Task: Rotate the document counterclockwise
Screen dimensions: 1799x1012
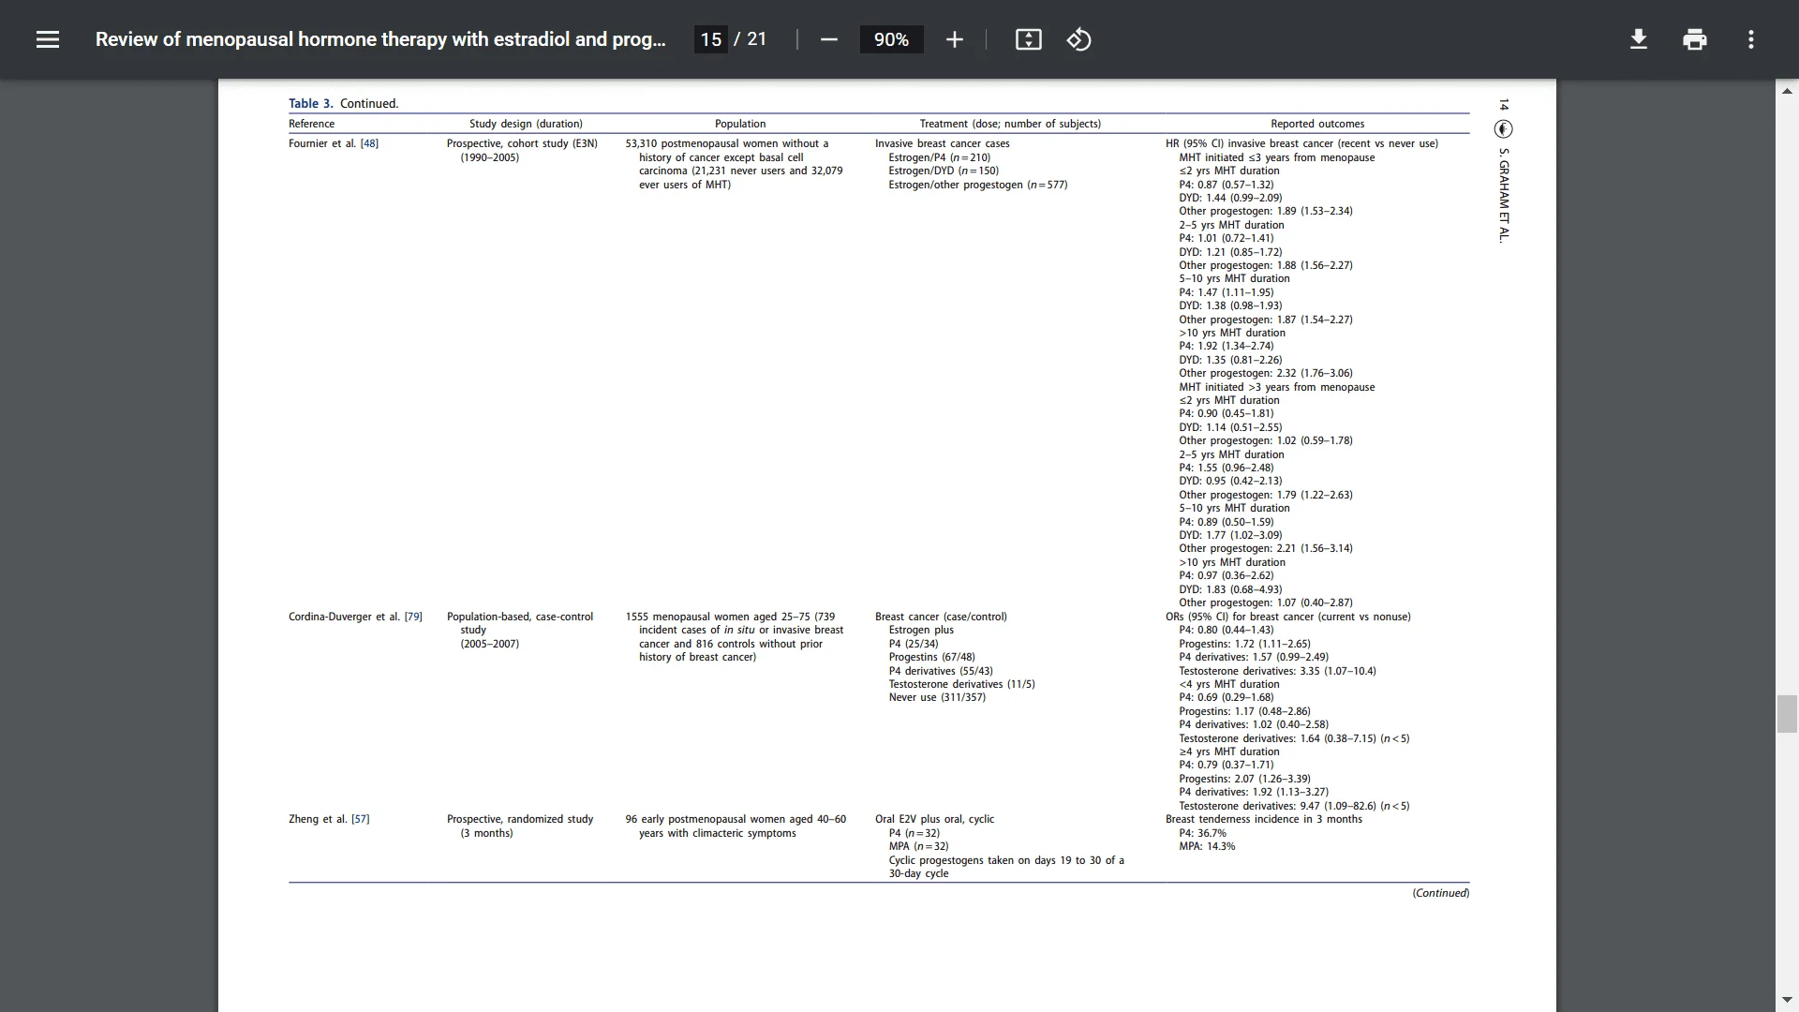Action: click(1078, 39)
